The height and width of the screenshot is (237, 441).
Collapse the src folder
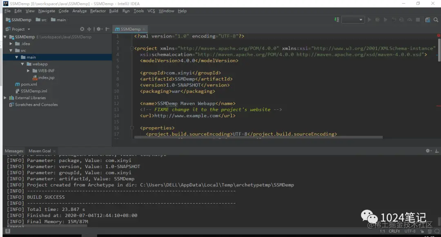click(11, 51)
